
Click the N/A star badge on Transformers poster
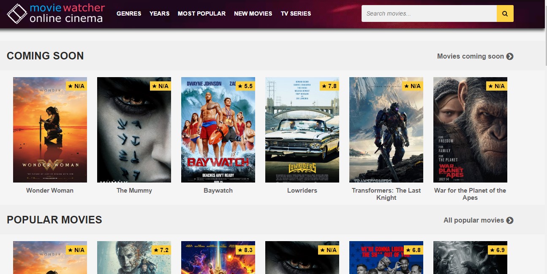(x=412, y=86)
